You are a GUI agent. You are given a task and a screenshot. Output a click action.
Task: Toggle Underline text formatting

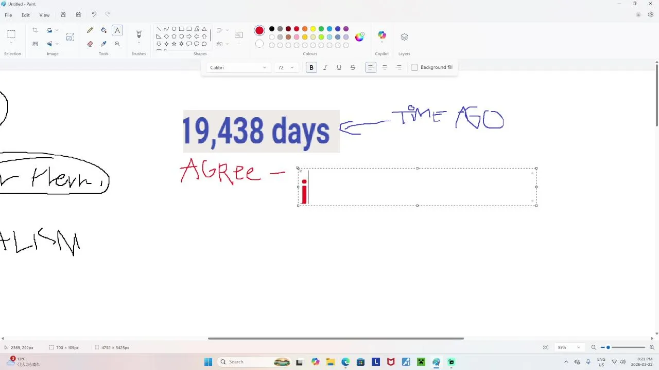[x=339, y=67]
